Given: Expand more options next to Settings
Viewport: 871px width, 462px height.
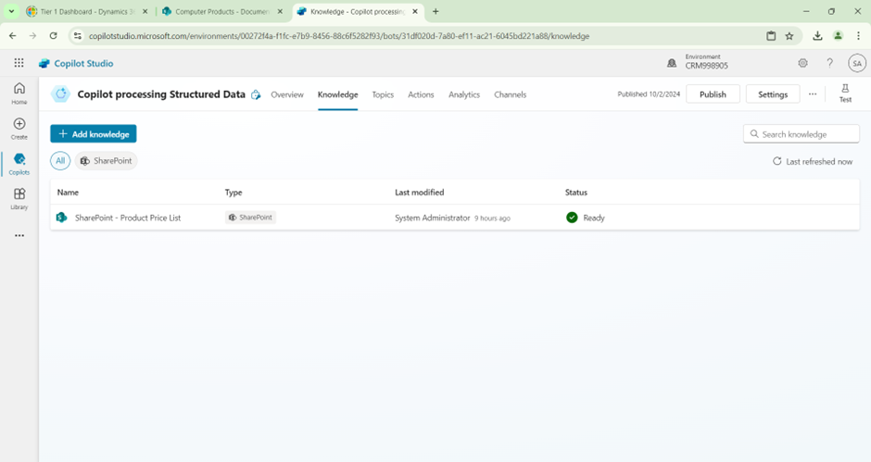Looking at the screenshot, I should point(813,94).
